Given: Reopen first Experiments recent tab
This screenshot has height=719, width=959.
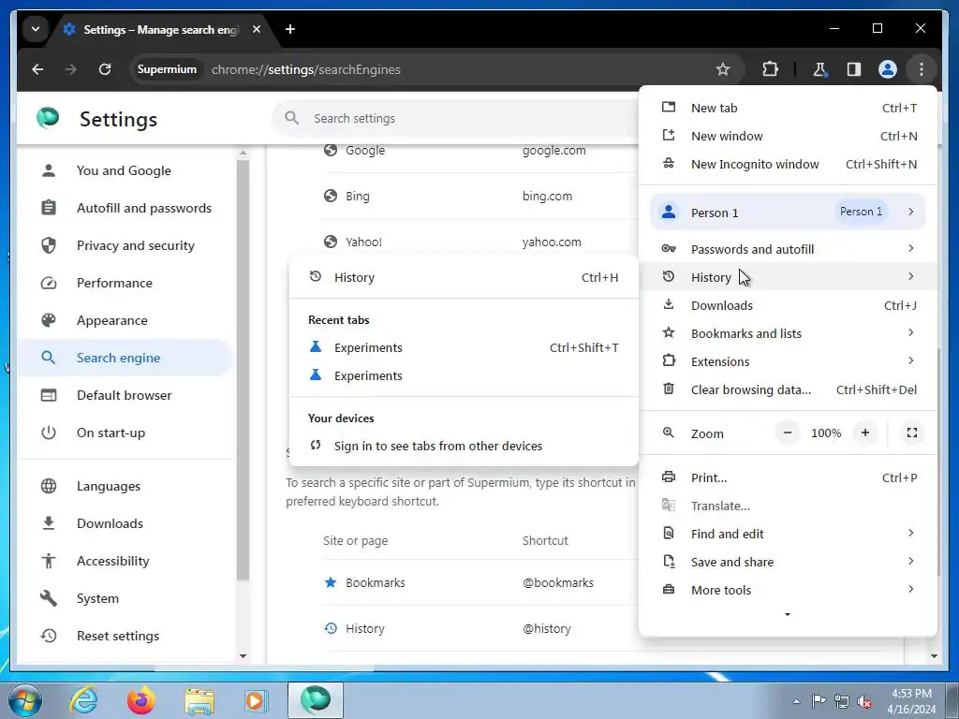Looking at the screenshot, I should click(x=464, y=348).
